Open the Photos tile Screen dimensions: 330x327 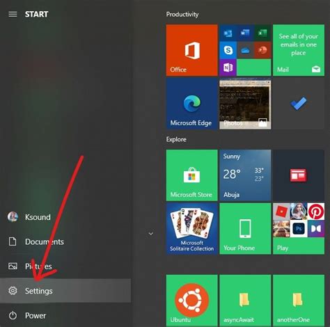click(245, 104)
